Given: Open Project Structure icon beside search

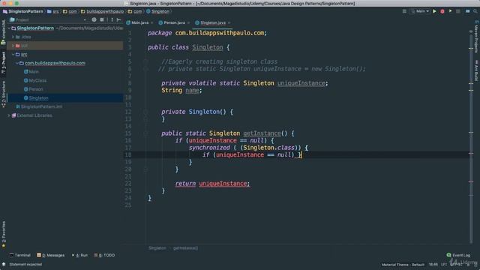Looking at the screenshot, I should 467,11.
